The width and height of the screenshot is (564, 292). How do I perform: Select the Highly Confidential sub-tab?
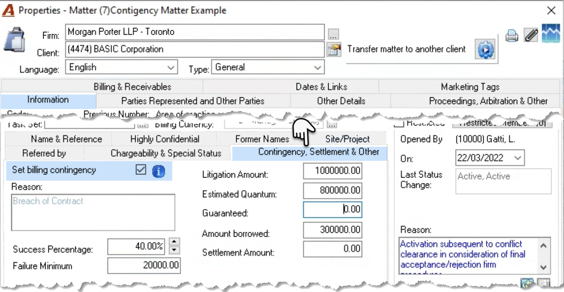point(164,139)
